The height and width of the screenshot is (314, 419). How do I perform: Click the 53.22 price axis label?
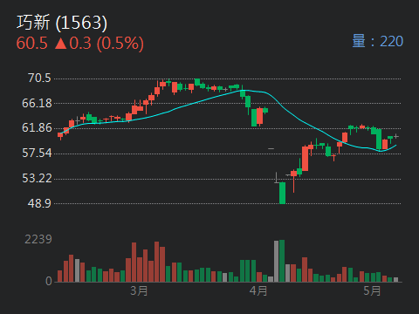(x=37, y=178)
